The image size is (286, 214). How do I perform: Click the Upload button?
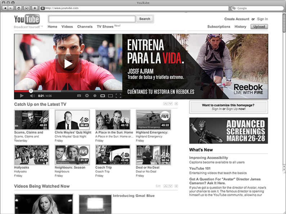259,27
